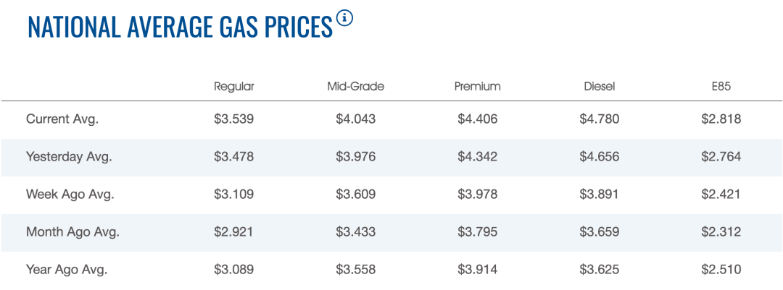Select the Regular column header
783x290 pixels.
(234, 86)
